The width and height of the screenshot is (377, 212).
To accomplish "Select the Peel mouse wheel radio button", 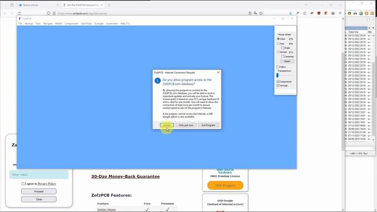I will (279, 44).
